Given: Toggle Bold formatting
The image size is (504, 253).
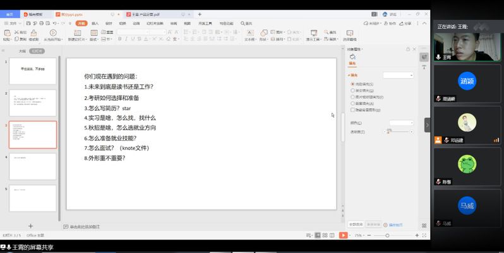Looking at the screenshot, I should pos(119,39).
